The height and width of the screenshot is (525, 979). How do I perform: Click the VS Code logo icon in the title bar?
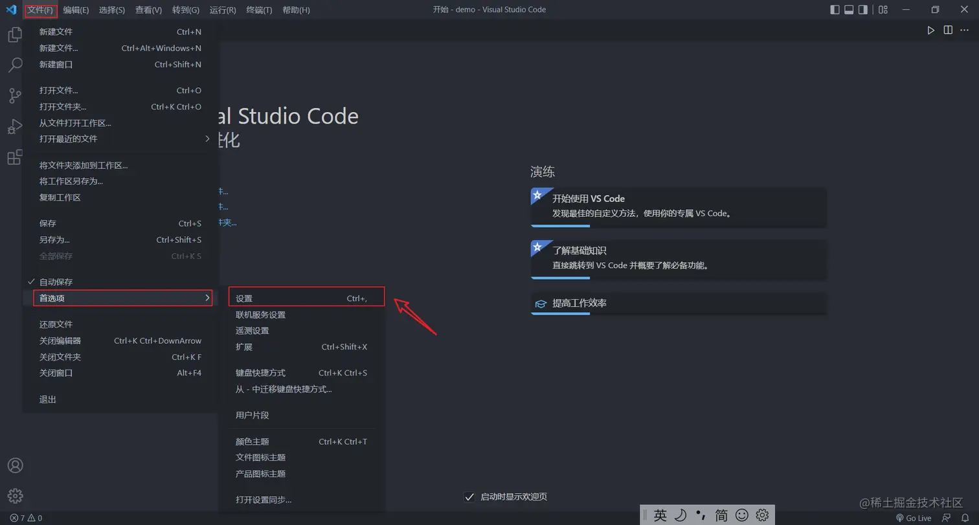pos(11,10)
